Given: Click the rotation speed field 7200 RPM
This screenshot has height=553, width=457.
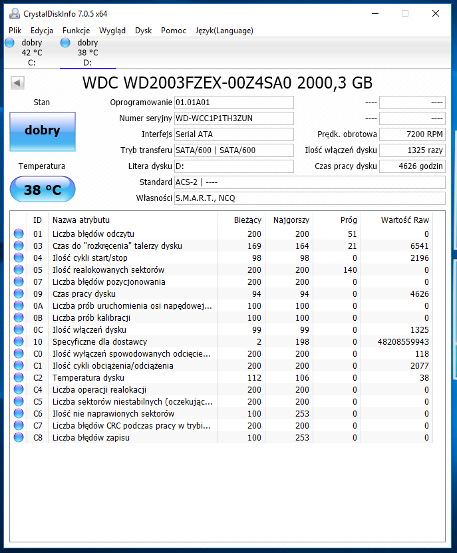Looking at the screenshot, I should [x=412, y=134].
